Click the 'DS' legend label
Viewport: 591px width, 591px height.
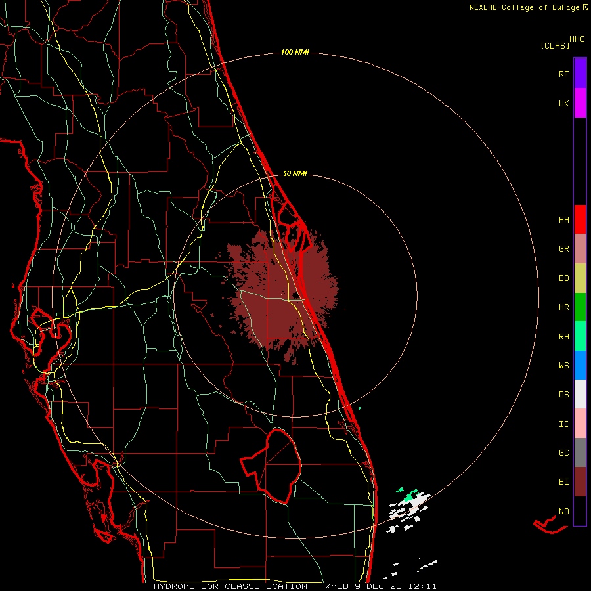tap(564, 395)
